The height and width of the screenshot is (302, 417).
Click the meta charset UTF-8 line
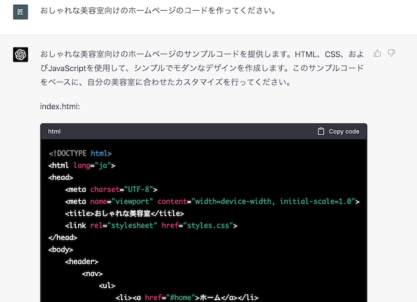[x=111, y=189]
